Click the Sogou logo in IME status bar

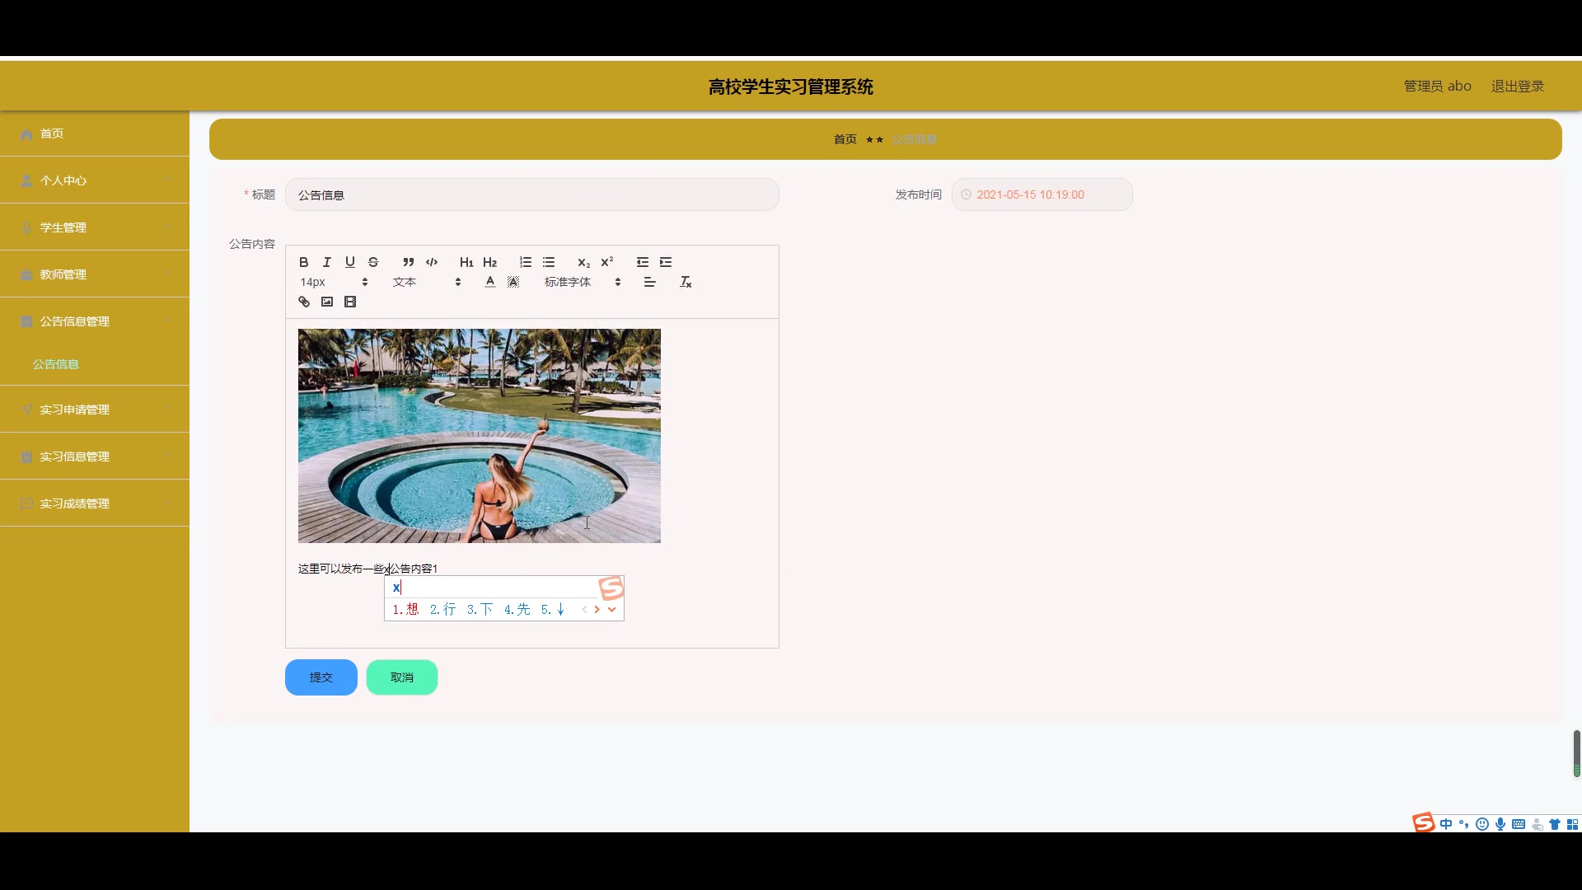coord(1424,822)
